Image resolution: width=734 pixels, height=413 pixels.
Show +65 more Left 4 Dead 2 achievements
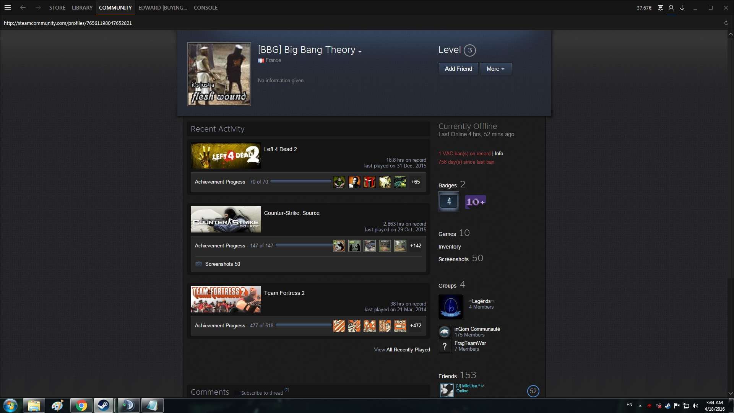click(x=416, y=182)
